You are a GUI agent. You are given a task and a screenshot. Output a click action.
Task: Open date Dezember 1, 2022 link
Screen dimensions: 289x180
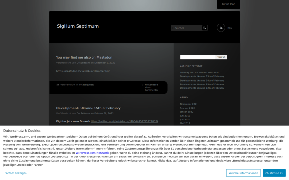pyautogui.click(x=105, y=63)
